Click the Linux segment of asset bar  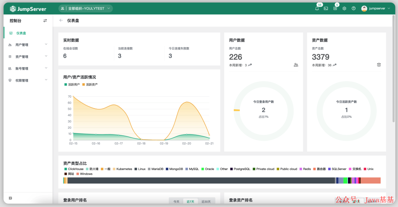click(x=201, y=181)
